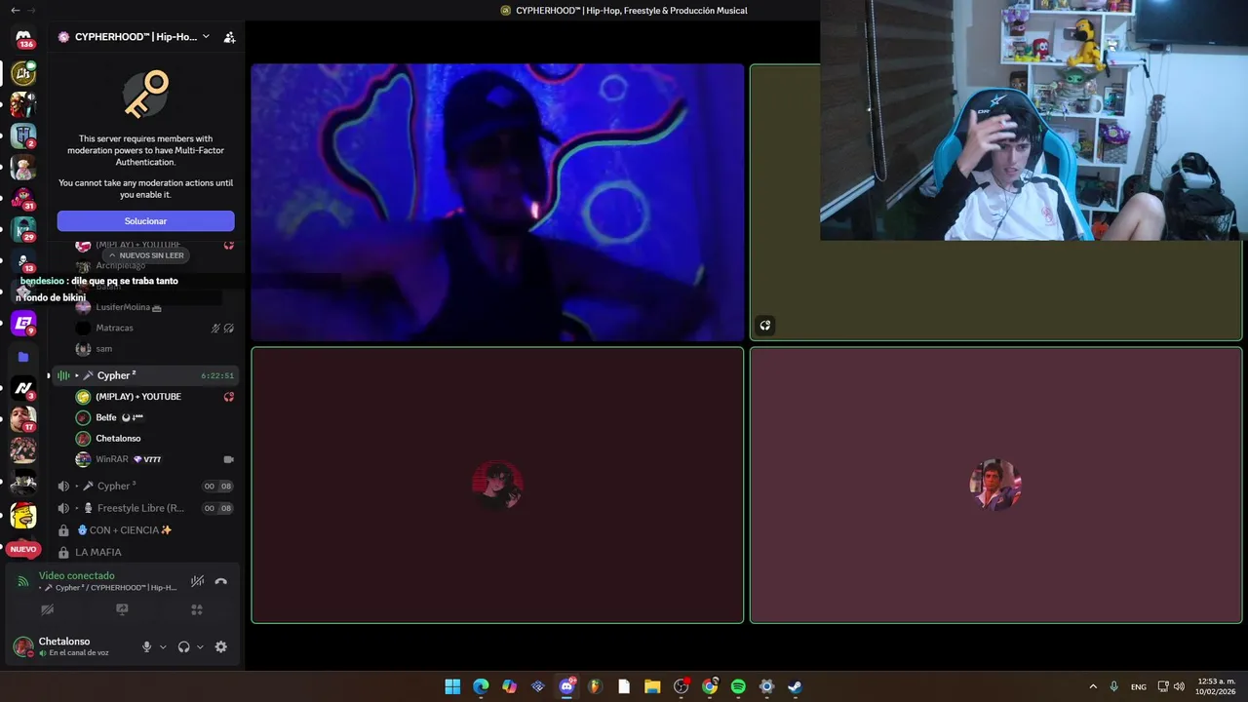1248x702 pixels.
Task: Open Discord direct messages home icon
Action: [x=23, y=38]
